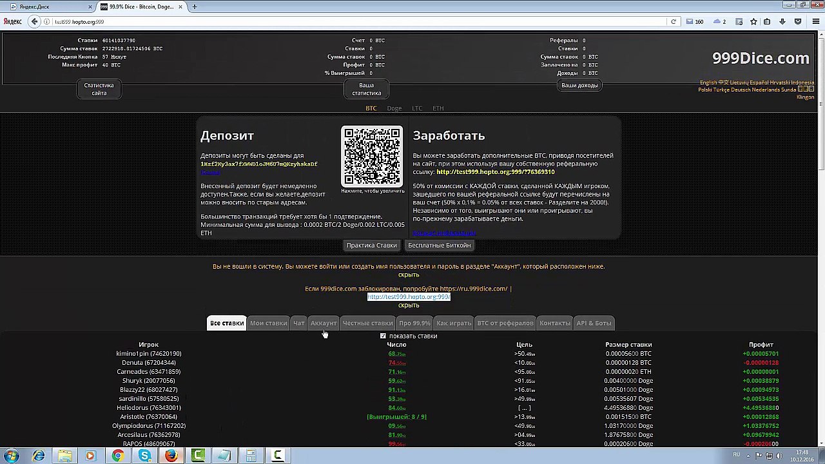Switch to the 'Все ставки' tab
This screenshot has width=825, height=464.
click(x=227, y=323)
